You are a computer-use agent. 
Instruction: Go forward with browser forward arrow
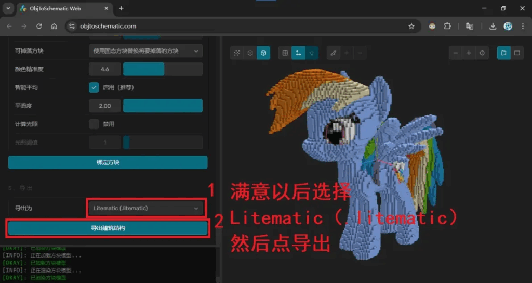point(24,26)
